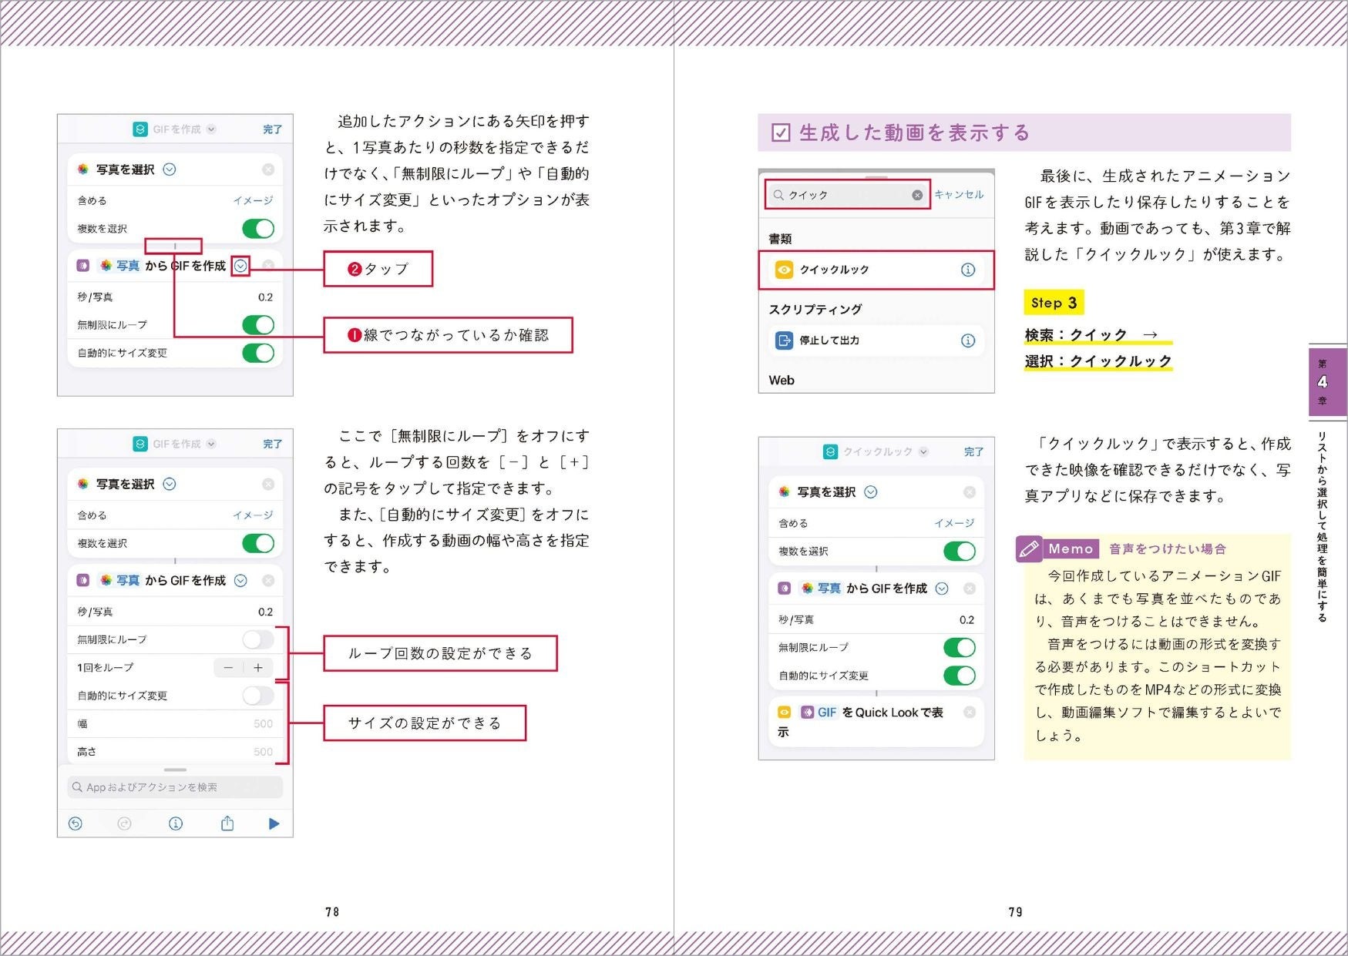Open the info icon on the クイックルック row
The width and height of the screenshot is (1348, 956).
point(968,270)
